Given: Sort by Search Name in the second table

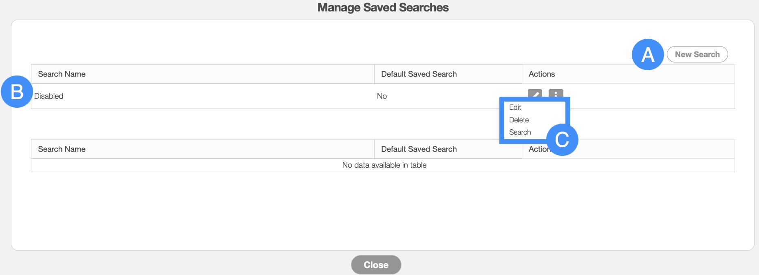Looking at the screenshot, I should coord(62,149).
